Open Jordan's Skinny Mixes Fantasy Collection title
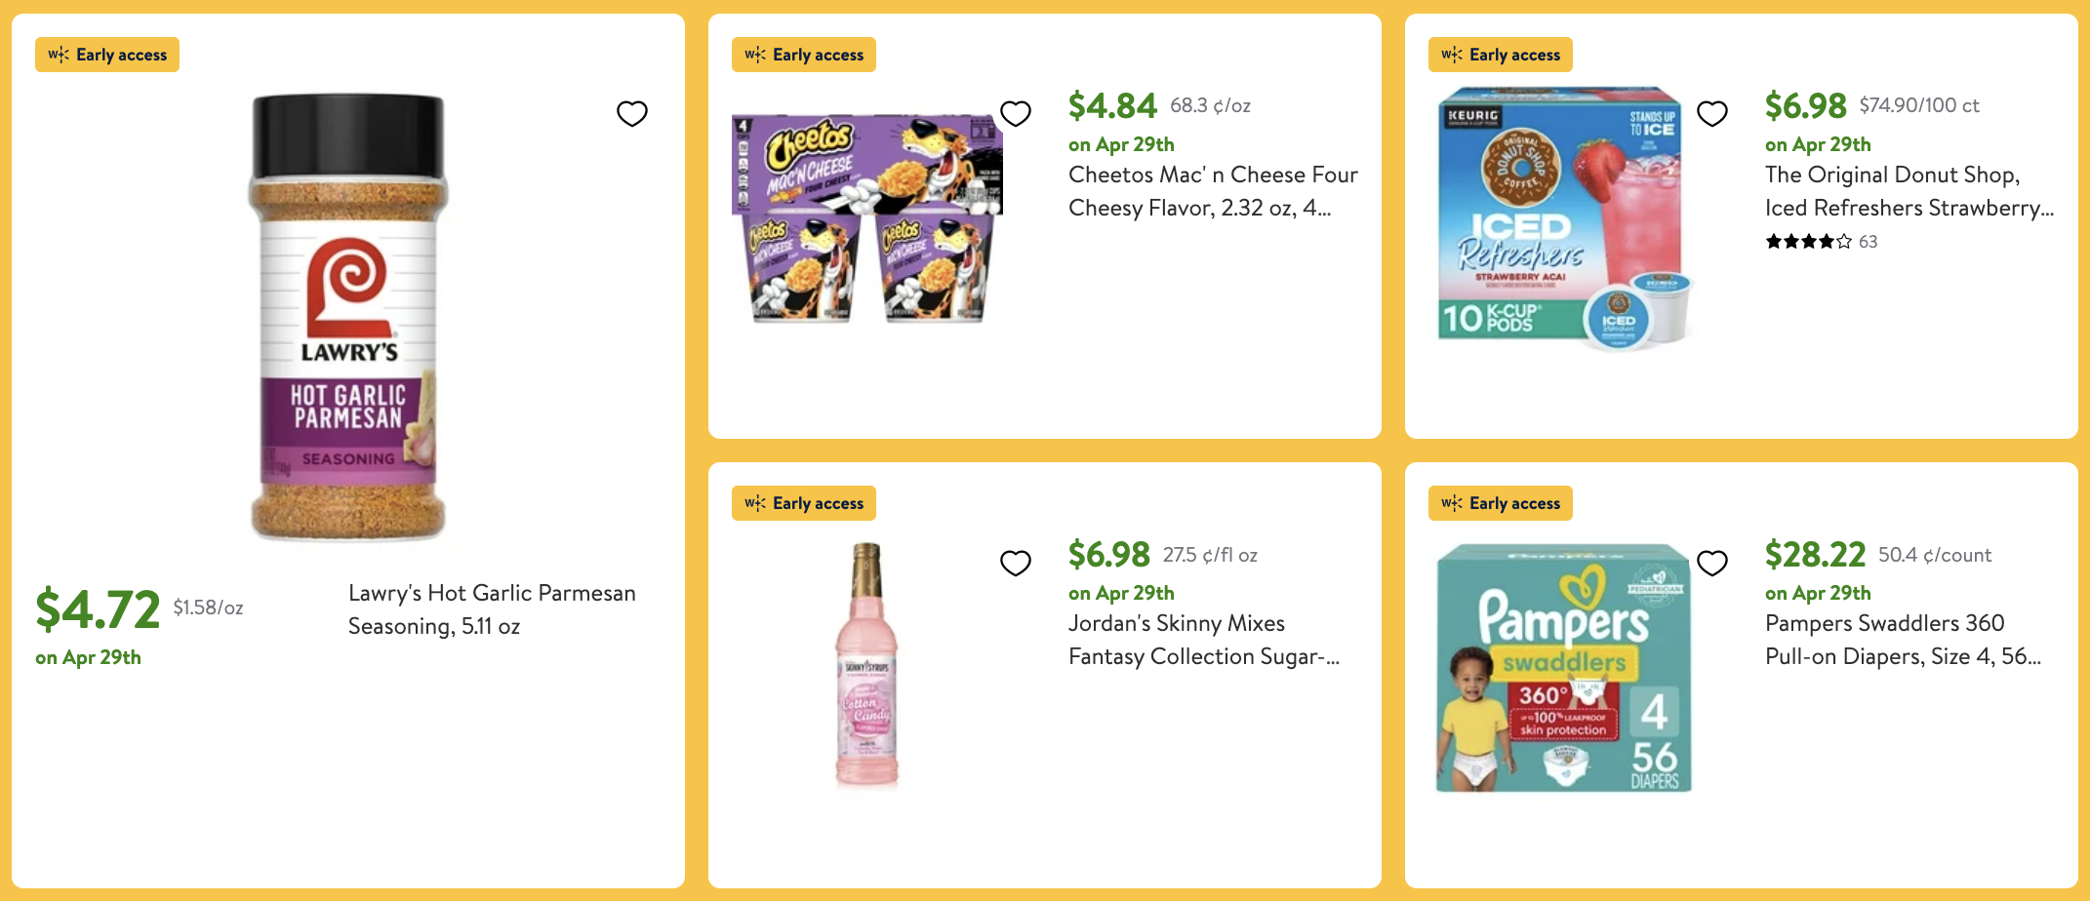Viewport: 2090px width, 901px height. 1203,640
